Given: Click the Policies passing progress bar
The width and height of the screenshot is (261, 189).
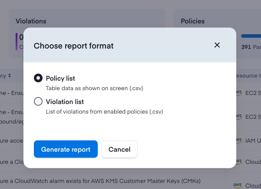Looking at the screenshot, I should (x=251, y=36).
